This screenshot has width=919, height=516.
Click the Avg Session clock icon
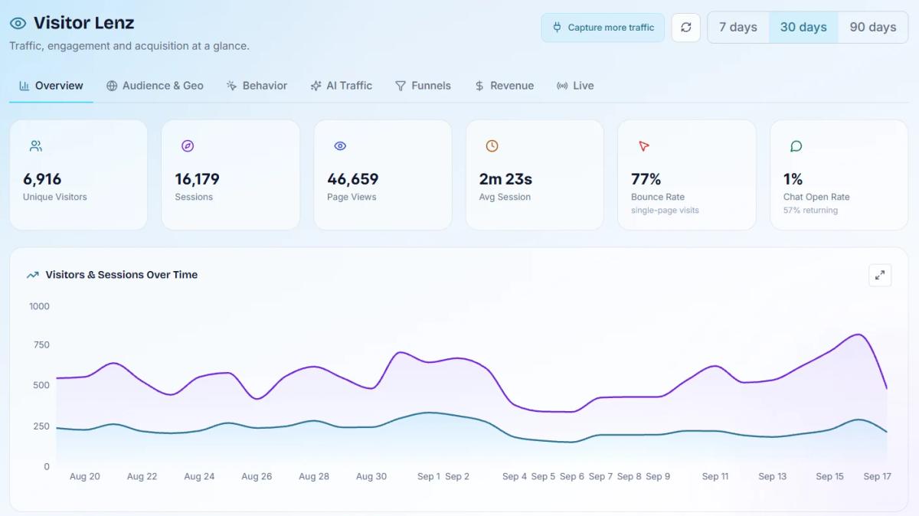[492, 145]
